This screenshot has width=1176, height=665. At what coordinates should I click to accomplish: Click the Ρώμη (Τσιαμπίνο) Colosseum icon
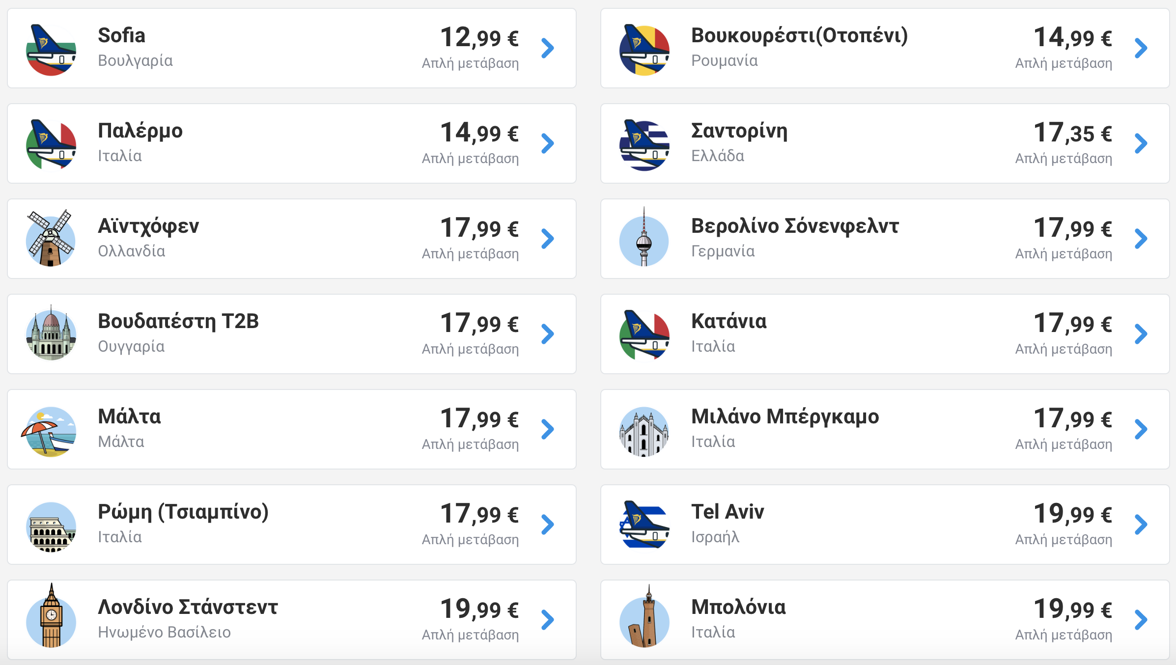pos(51,526)
